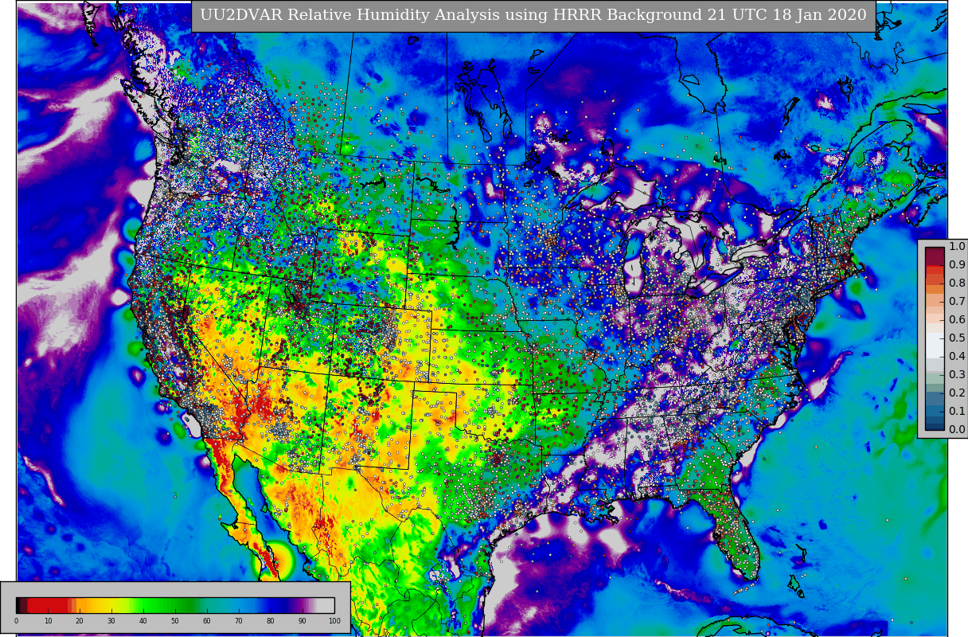Click the purple section of the bottom humidity colorbar
This screenshot has width=968, height=637.
pyautogui.click(x=301, y=605)
